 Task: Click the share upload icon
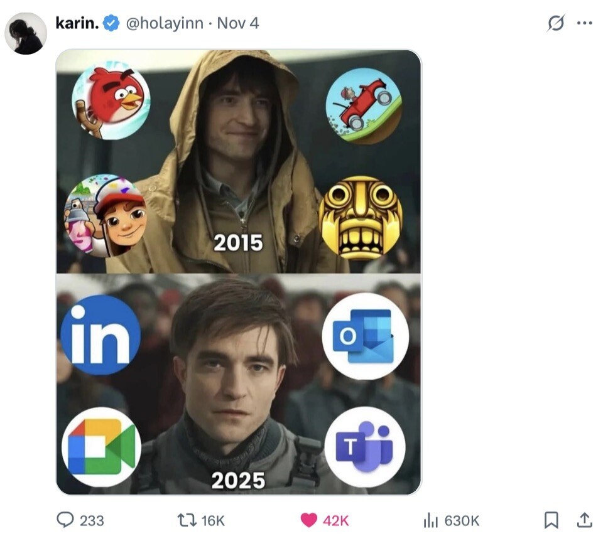click(584, 520)
